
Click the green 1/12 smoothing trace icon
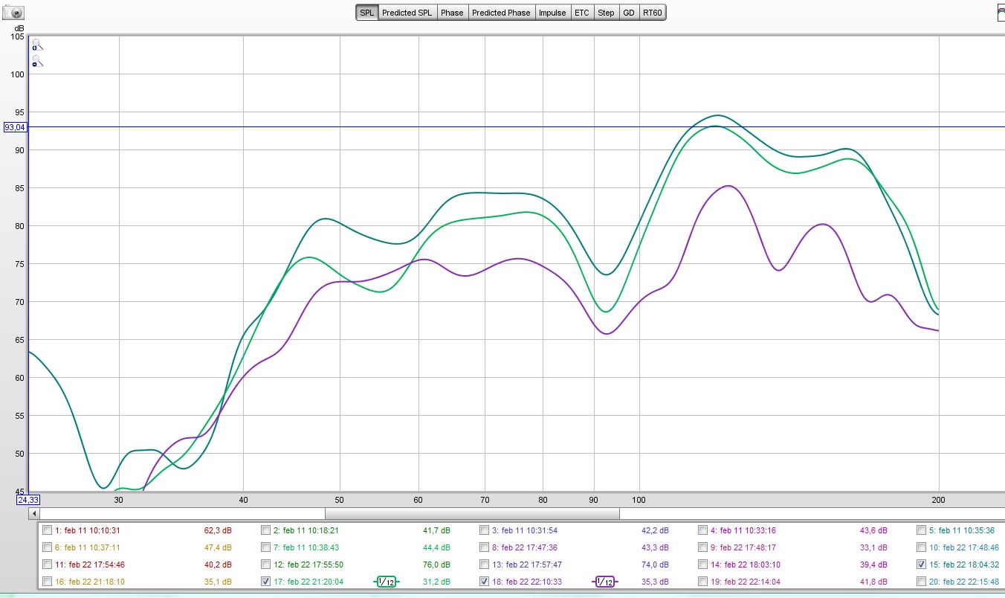385,582
